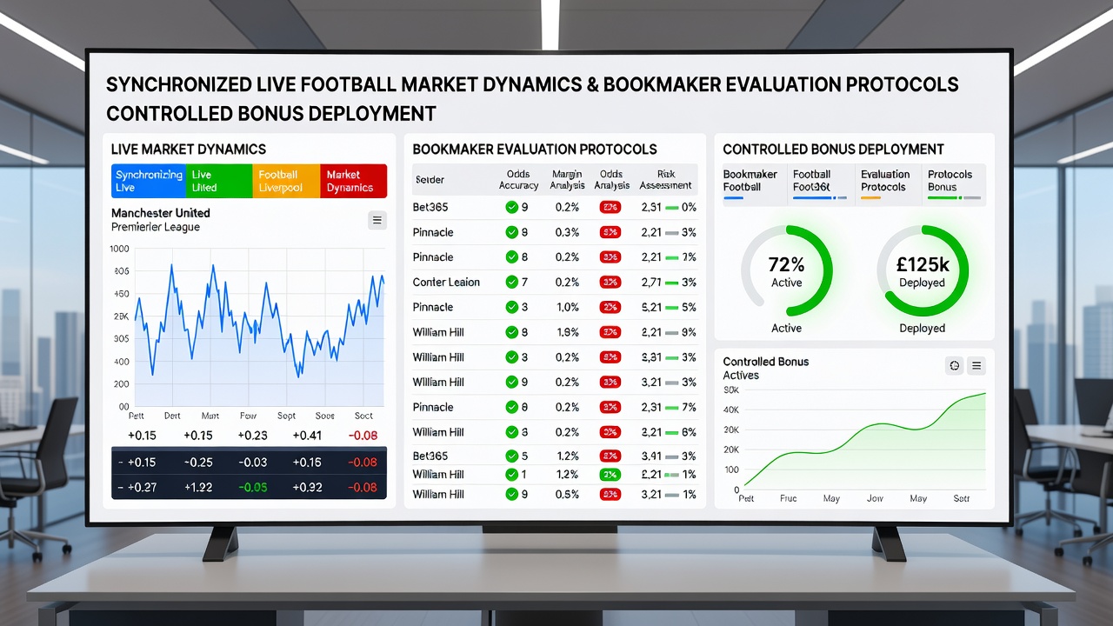Screen dimensions: 1113x626
Task: Click the Manchester United chart title
Action: pyautogui.click(x=161, y=213)
